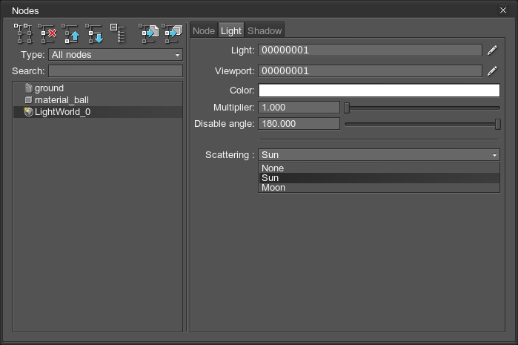The width and height of the screenshot is (518, 345).
Task: Open the Shadow tab
Action: (265, 30)
